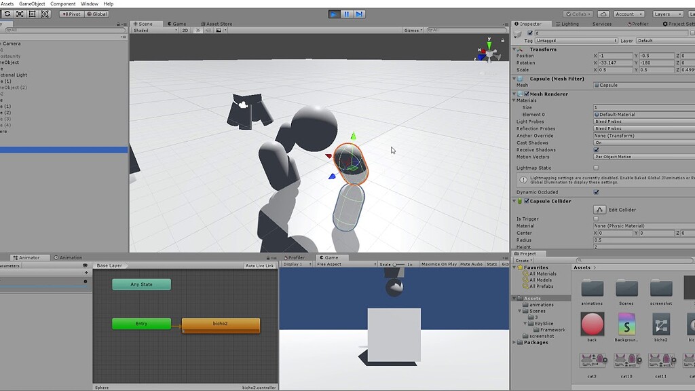Expand the Packages section in the Project panel
Image resolution: width=695 pixels, height=391 pixels.
coord(514,343)
